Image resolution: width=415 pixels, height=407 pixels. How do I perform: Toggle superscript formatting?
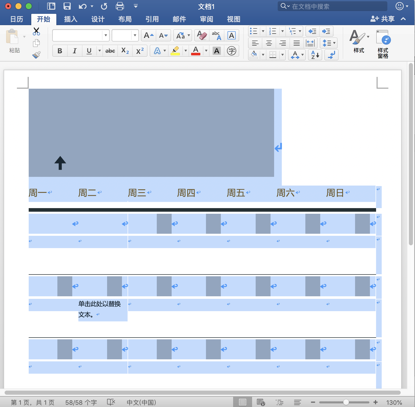(140, 51)
